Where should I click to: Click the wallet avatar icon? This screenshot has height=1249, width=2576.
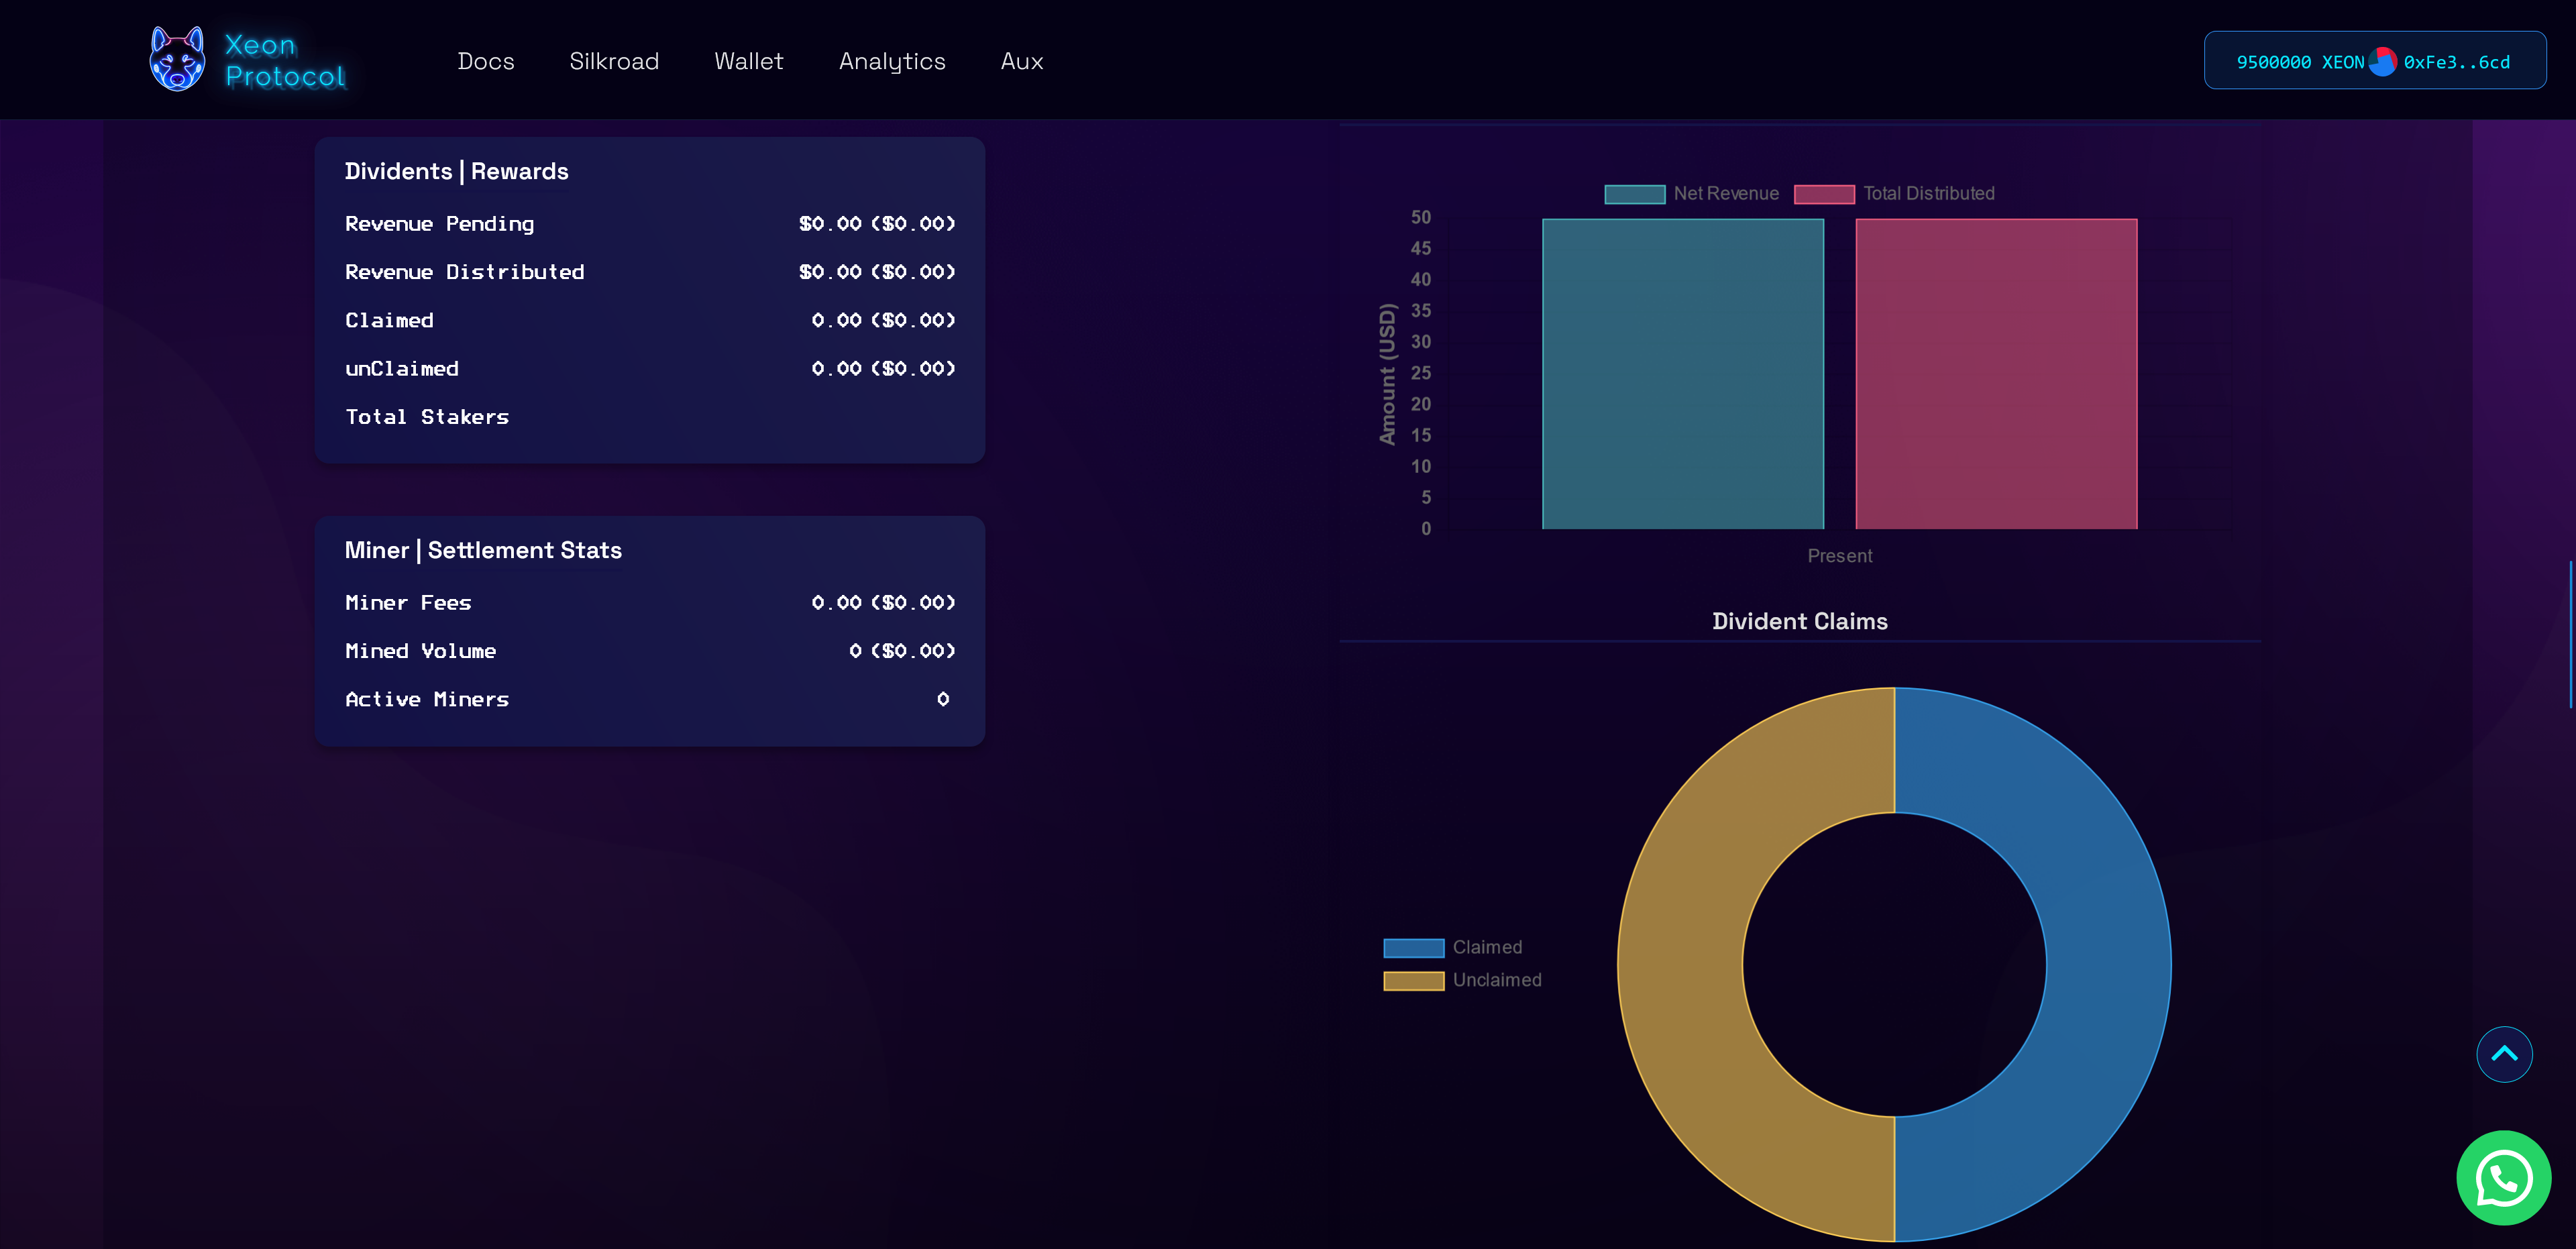pos(2383,62)
